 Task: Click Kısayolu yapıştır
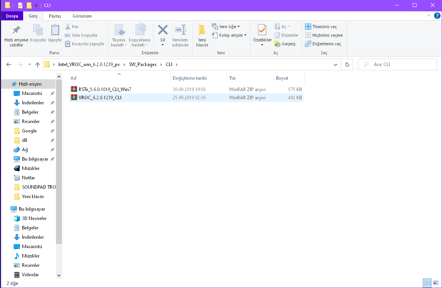pyautogui.click(x=85, y=44)
